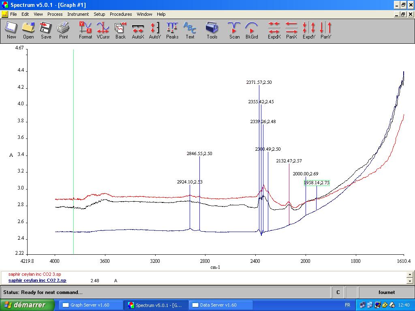Open the Process menu
Screen dimensions: 415x311
[55, 14]
